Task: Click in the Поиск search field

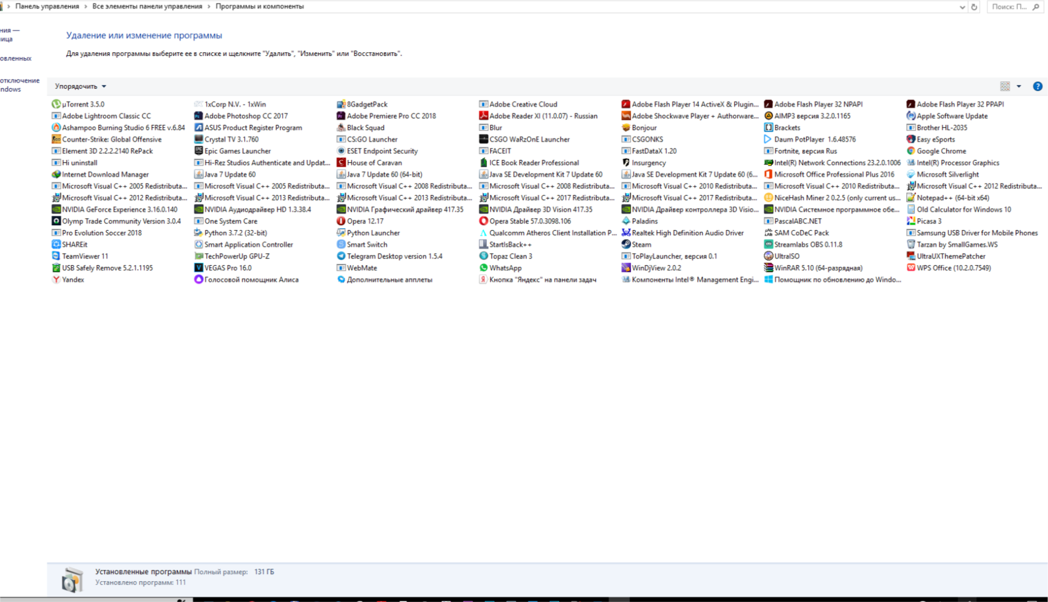Action: pyautogui.click(x=1015, y=7)
